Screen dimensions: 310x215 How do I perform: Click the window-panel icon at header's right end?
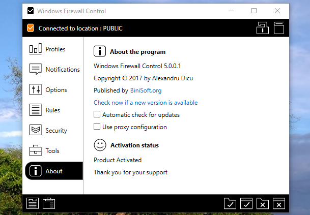click(279, 28)
